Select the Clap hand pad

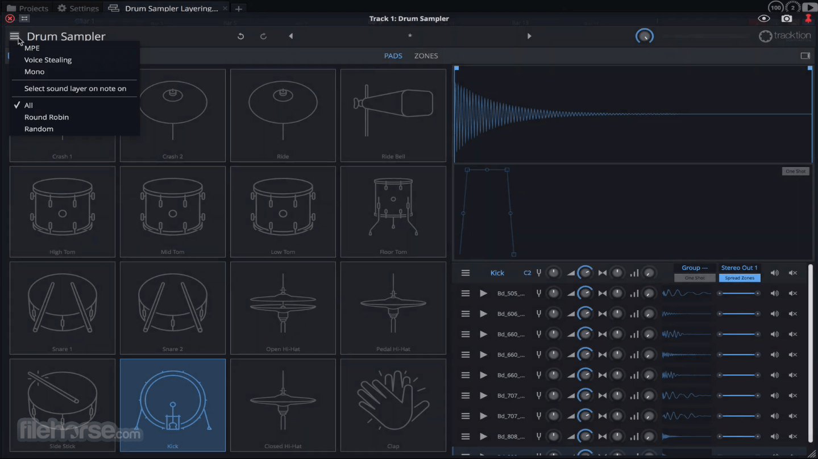pos(393,405)
